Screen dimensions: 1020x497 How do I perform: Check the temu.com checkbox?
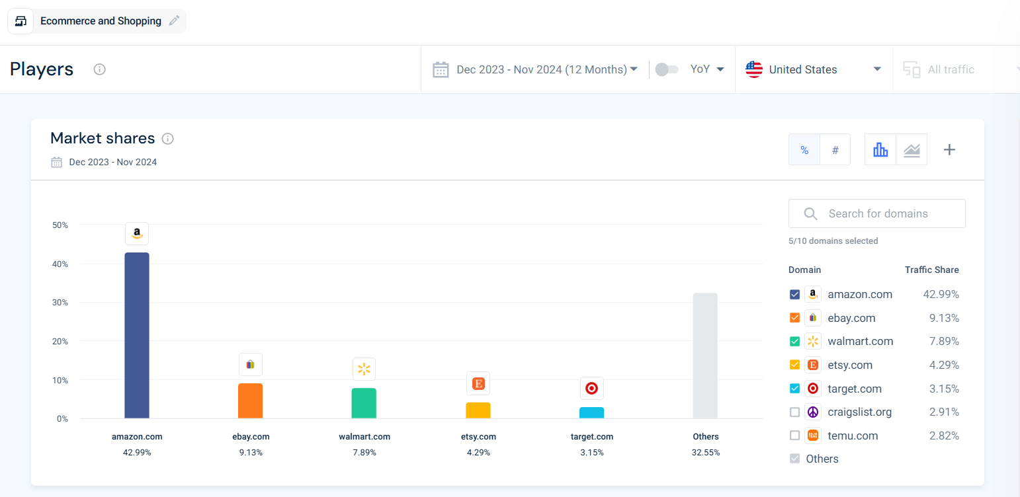[795, 436]
